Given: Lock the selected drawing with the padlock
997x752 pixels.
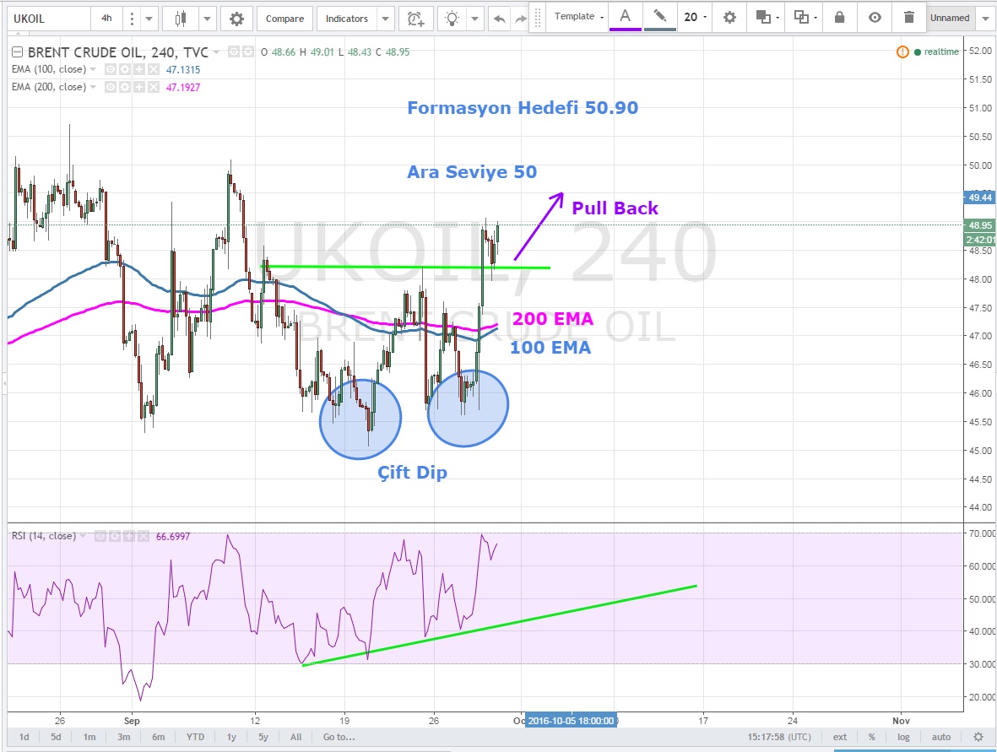Looking at the screenshot, I should point(839,17).
